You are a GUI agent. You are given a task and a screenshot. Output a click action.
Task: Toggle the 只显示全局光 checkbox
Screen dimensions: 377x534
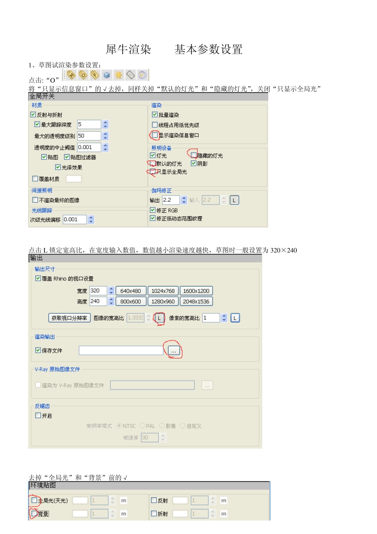click(153, 172)
